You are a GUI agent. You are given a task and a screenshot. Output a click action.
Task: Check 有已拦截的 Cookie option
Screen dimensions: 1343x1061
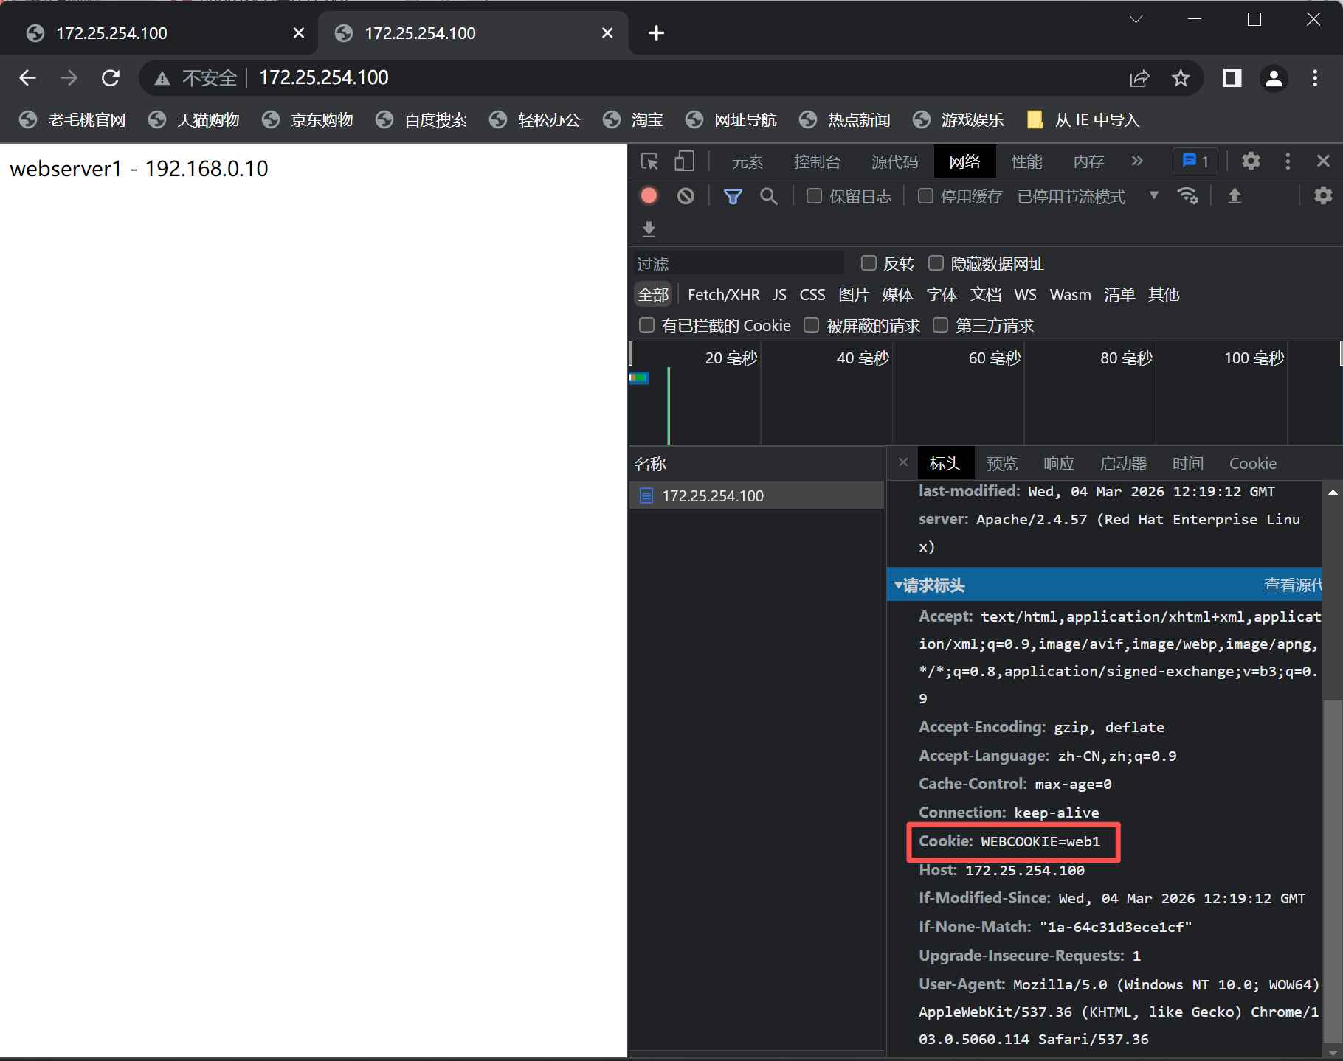coord(646,325)
